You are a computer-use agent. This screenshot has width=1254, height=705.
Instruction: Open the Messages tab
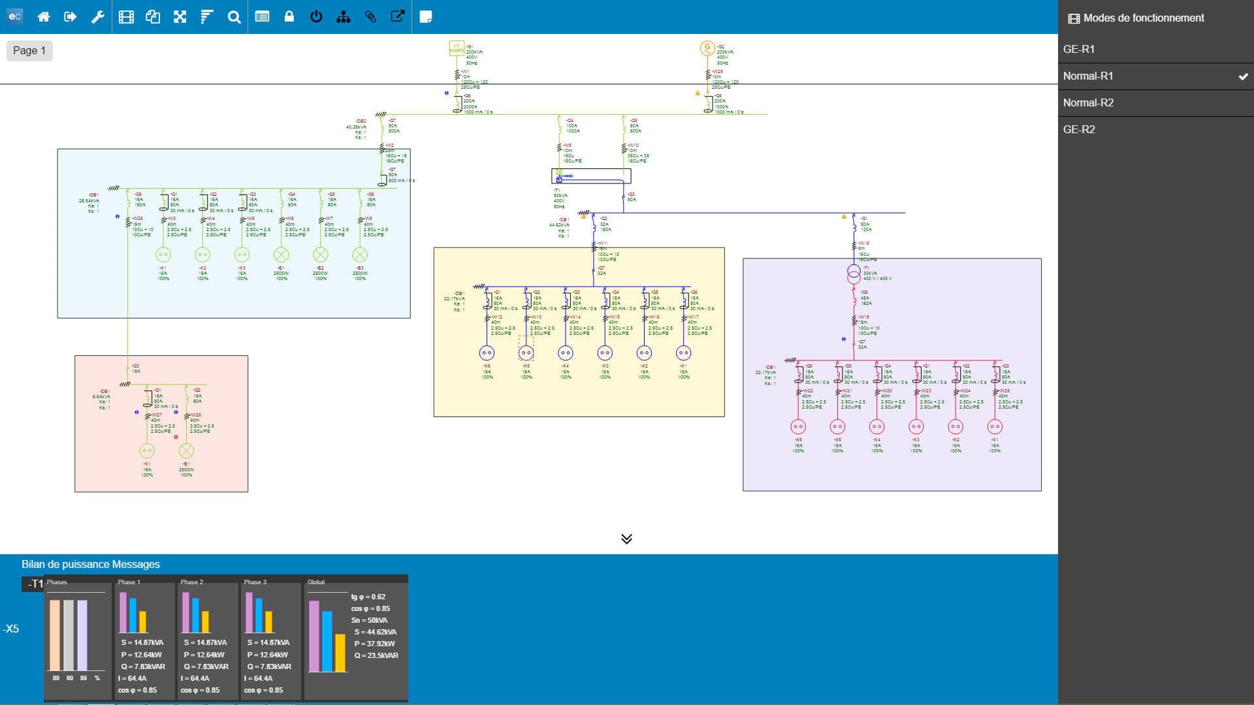[x=136, y=565]
